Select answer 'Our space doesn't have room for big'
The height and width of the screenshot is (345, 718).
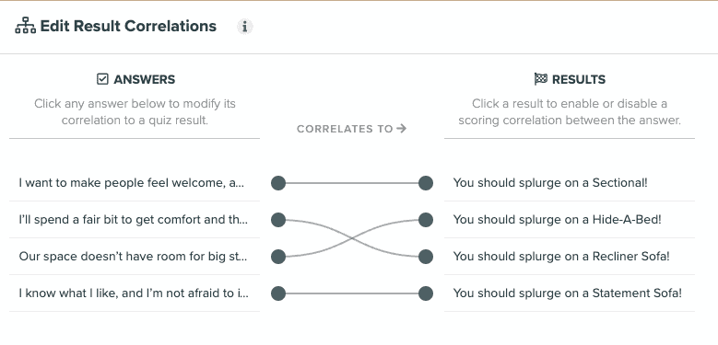(135, 257)
